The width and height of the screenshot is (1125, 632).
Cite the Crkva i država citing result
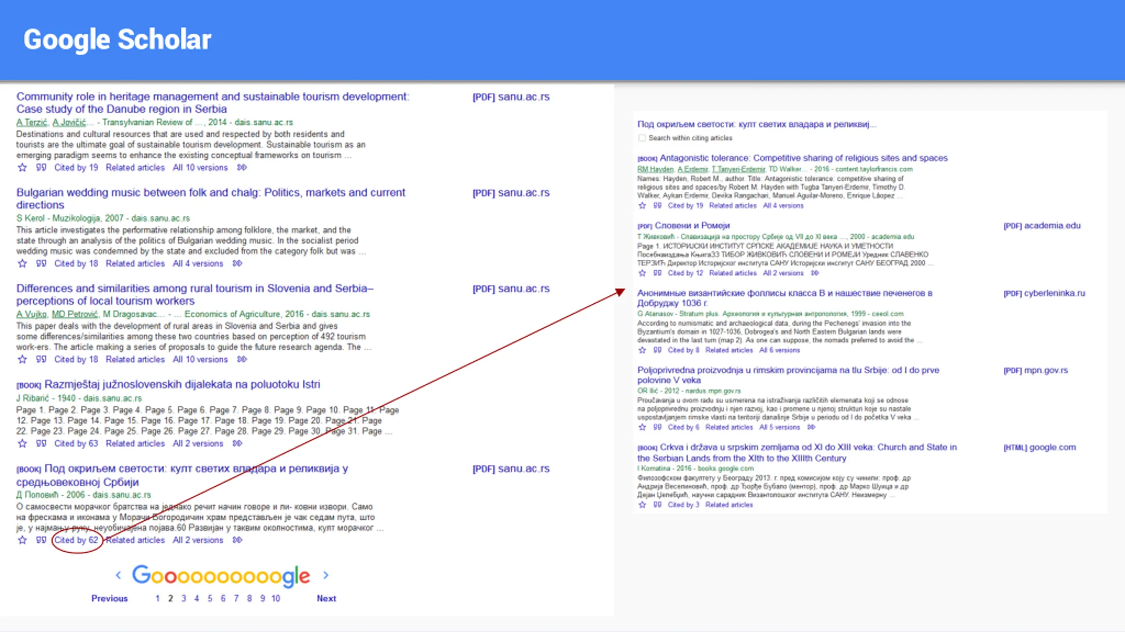[x=657, y=505]
